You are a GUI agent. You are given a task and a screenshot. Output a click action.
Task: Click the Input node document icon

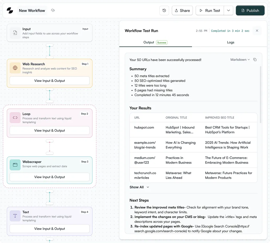15,33
